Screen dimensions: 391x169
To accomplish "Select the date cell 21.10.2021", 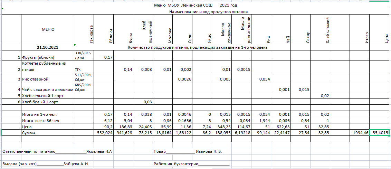I will pyautogui.click(x=48, y=47).
